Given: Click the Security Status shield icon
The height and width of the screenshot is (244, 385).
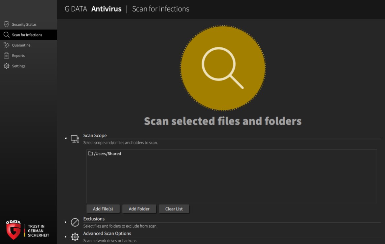Looking at the screenshot, I should 6,24.
